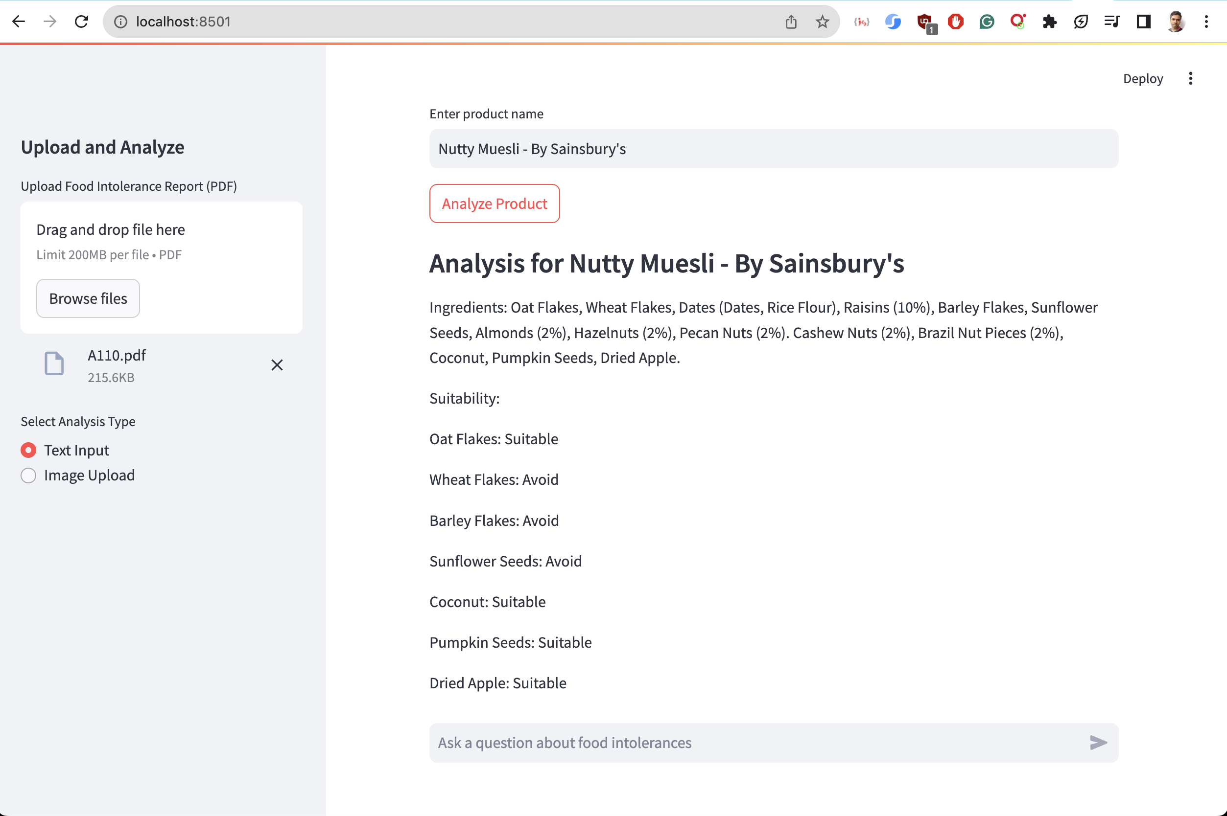Focus the Enter product name field
This screenshot has height=816, width=1227.
[773, 149]
